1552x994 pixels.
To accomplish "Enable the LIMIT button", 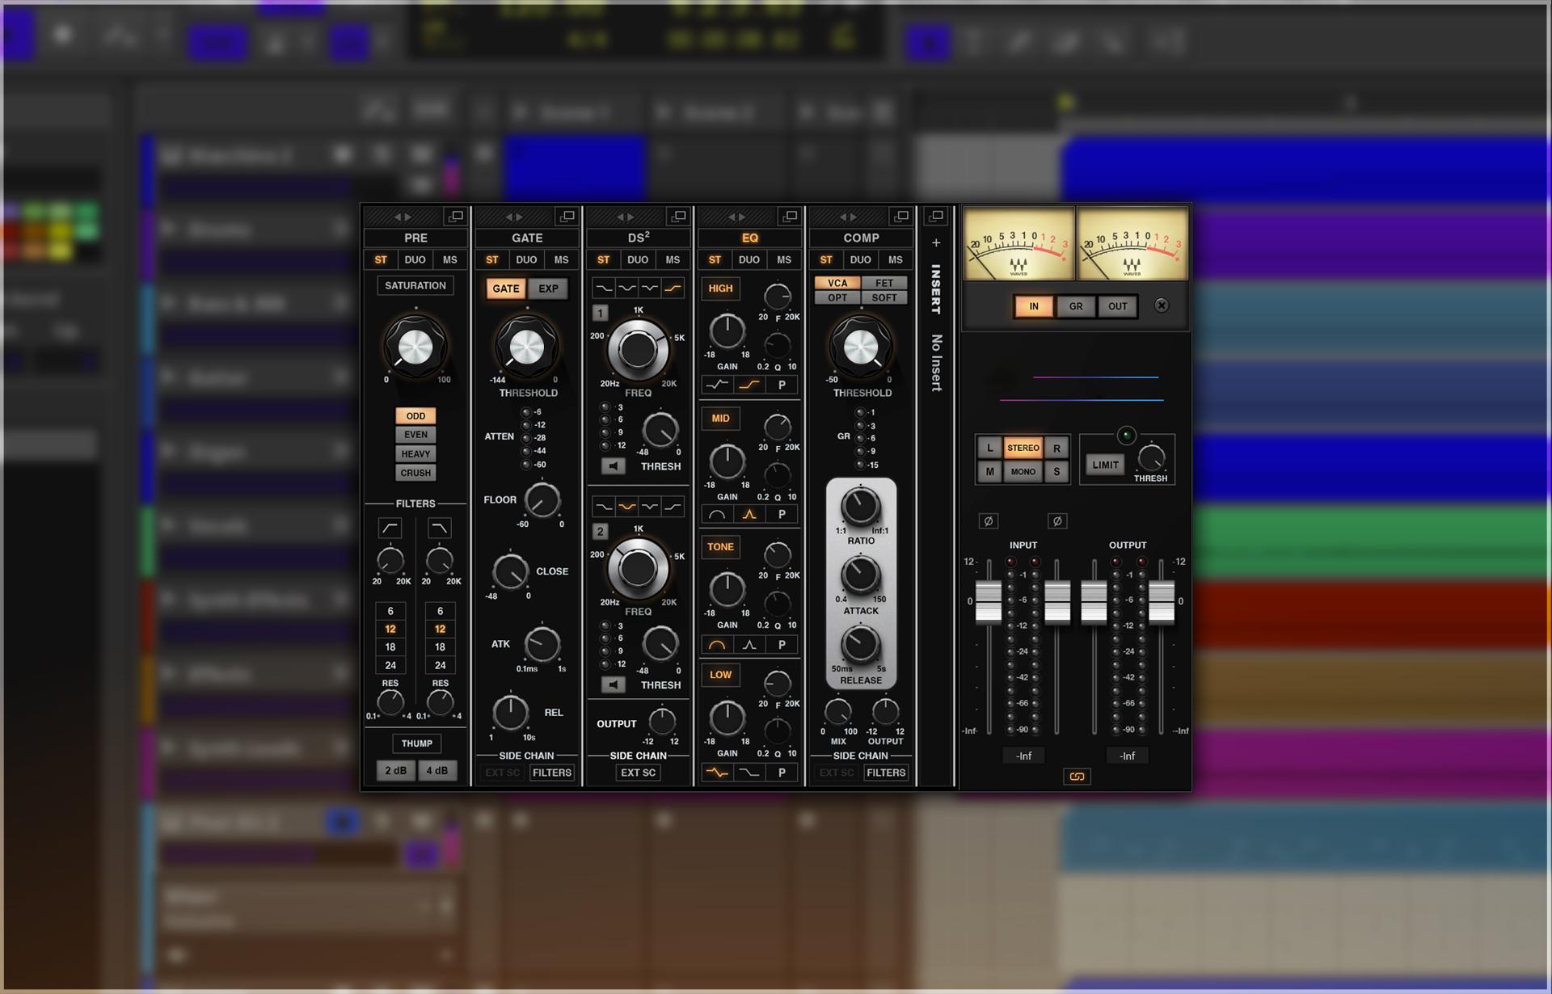I will tap(1105, 465).
